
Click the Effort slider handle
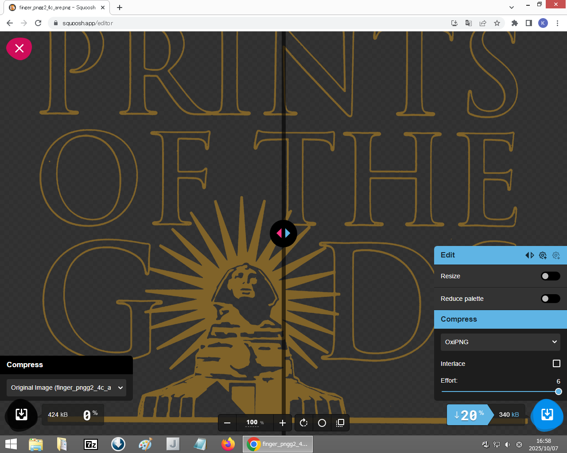click(x=559, y=392)
